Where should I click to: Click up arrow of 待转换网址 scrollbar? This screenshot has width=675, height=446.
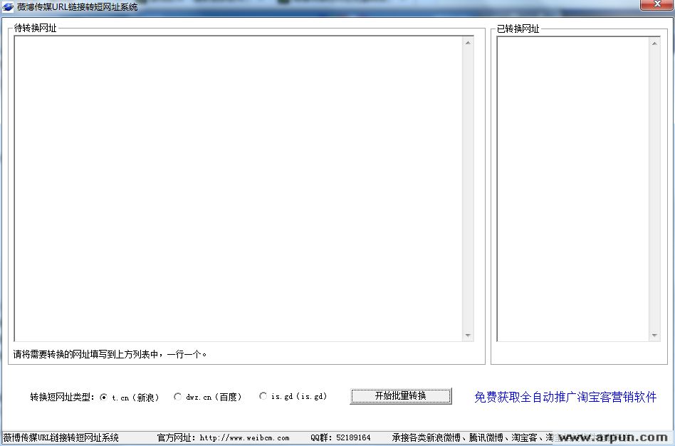pyautogui.click(x=468, y=43)
